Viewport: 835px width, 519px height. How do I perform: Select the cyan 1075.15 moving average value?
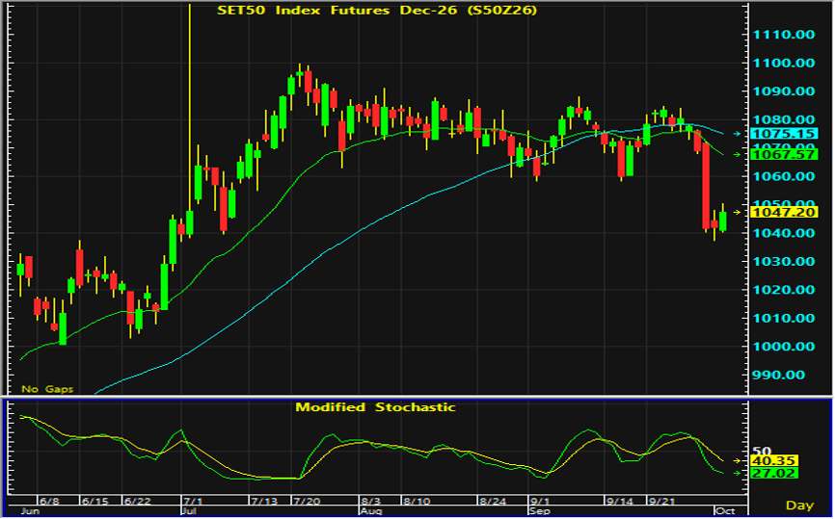click(783, 134)
